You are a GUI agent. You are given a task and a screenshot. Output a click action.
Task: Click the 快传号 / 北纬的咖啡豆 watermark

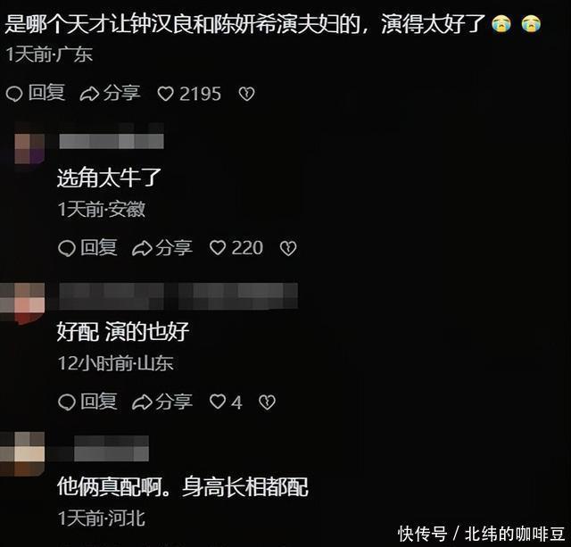click(481, 534)
